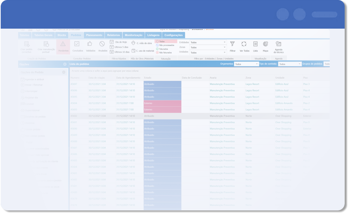This screenshot has width=350, height=214.
Task: Show Validados orders via thumbs-up icon
Action: [x=90, y=44]
